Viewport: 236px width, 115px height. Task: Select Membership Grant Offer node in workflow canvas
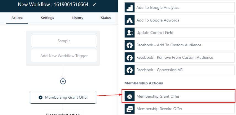point(63,97)
